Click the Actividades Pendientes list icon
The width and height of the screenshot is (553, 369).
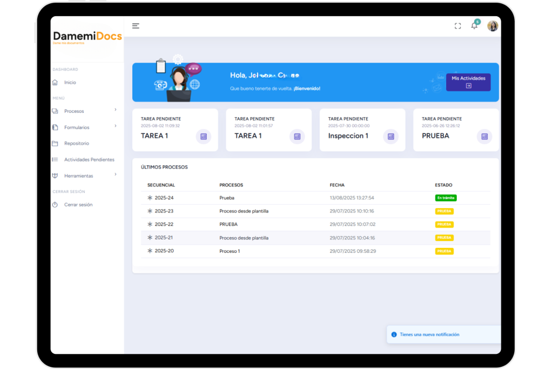[x=55, y=160]
